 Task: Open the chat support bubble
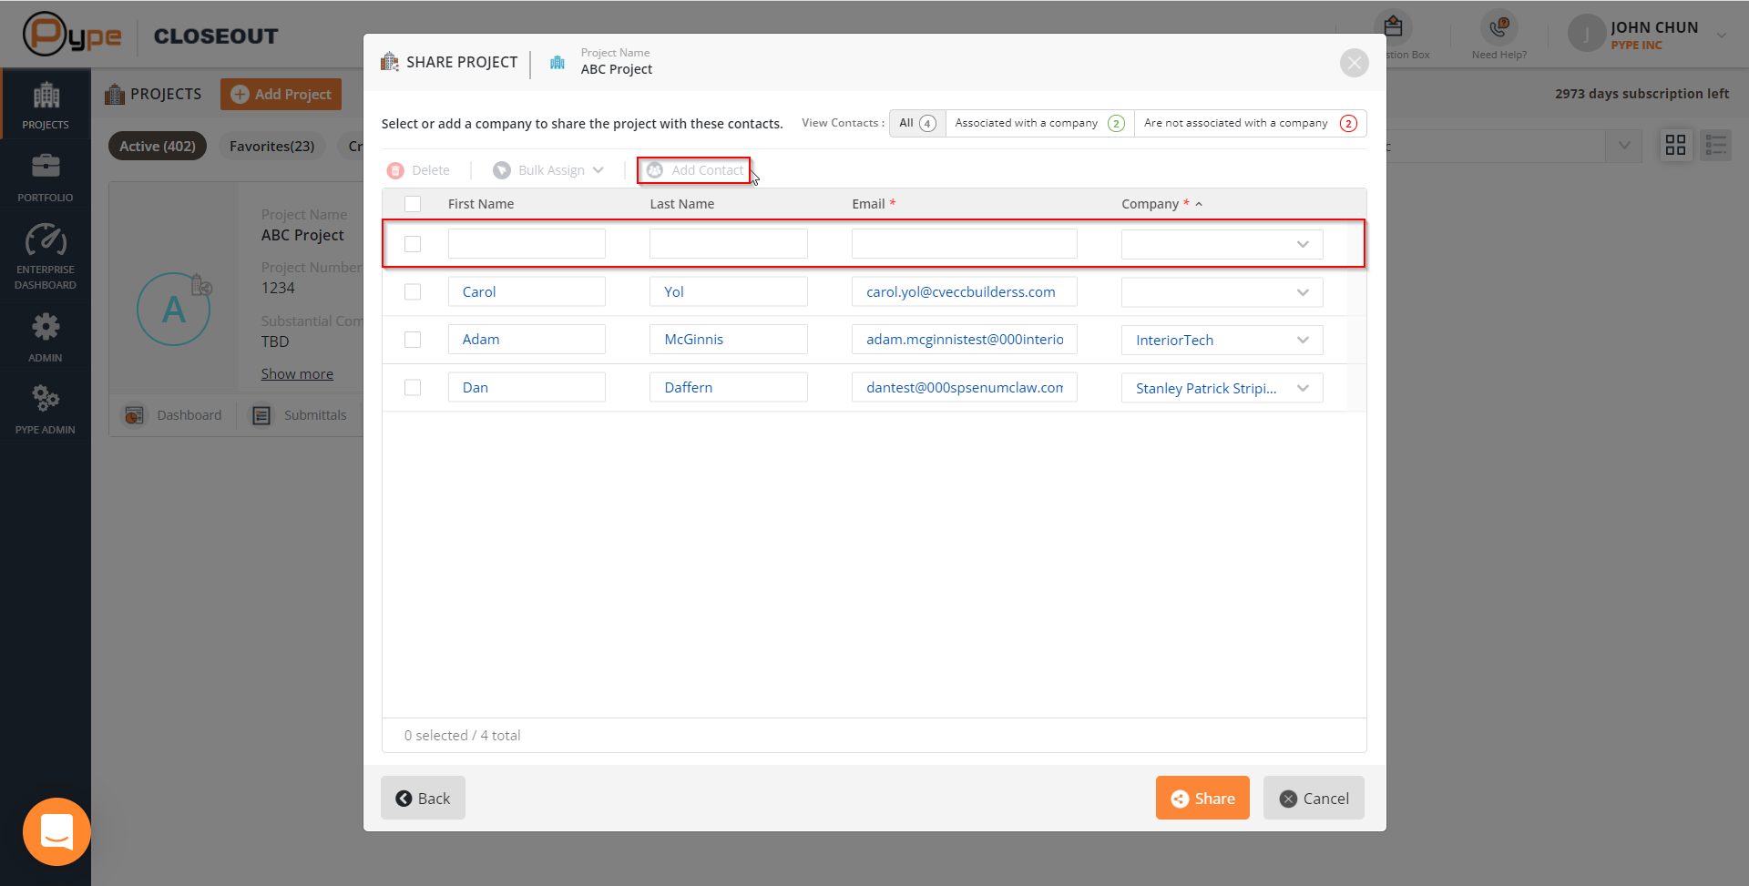click(56, 831)
